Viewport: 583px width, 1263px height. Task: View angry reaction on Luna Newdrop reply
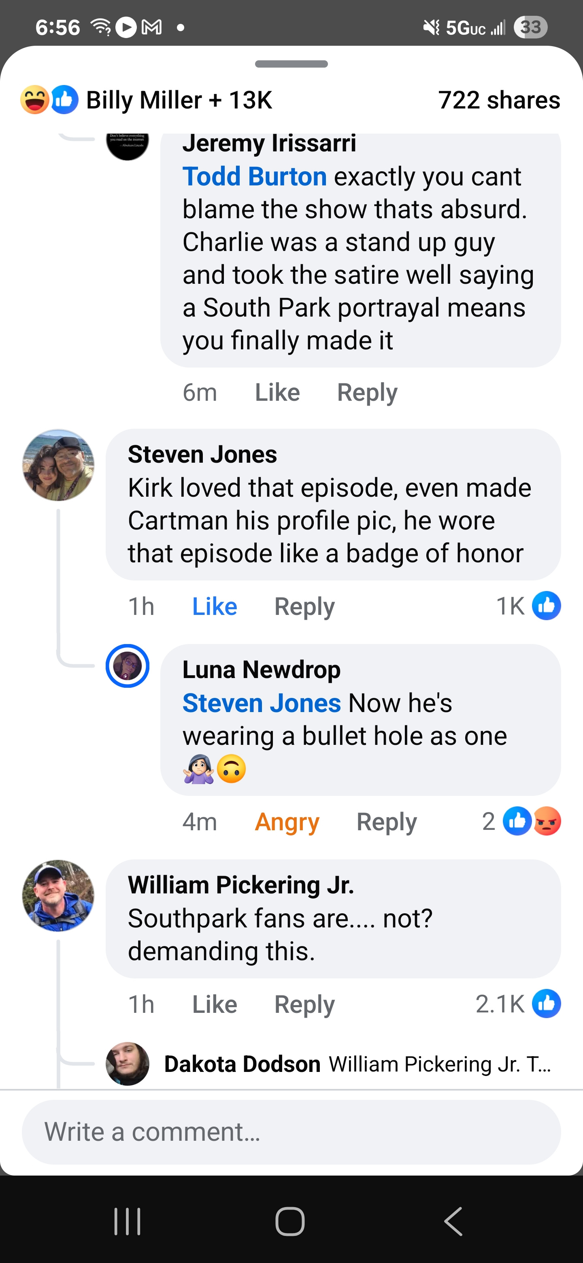pyautogui.click(x=547, y=821)
